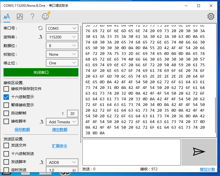The height and width of the screenshot is (176, 220).
Task: Click the timed send interval field 1.0
Action: click(62, 170)
